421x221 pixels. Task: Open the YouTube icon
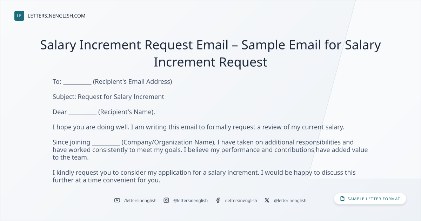pos(117,200)
